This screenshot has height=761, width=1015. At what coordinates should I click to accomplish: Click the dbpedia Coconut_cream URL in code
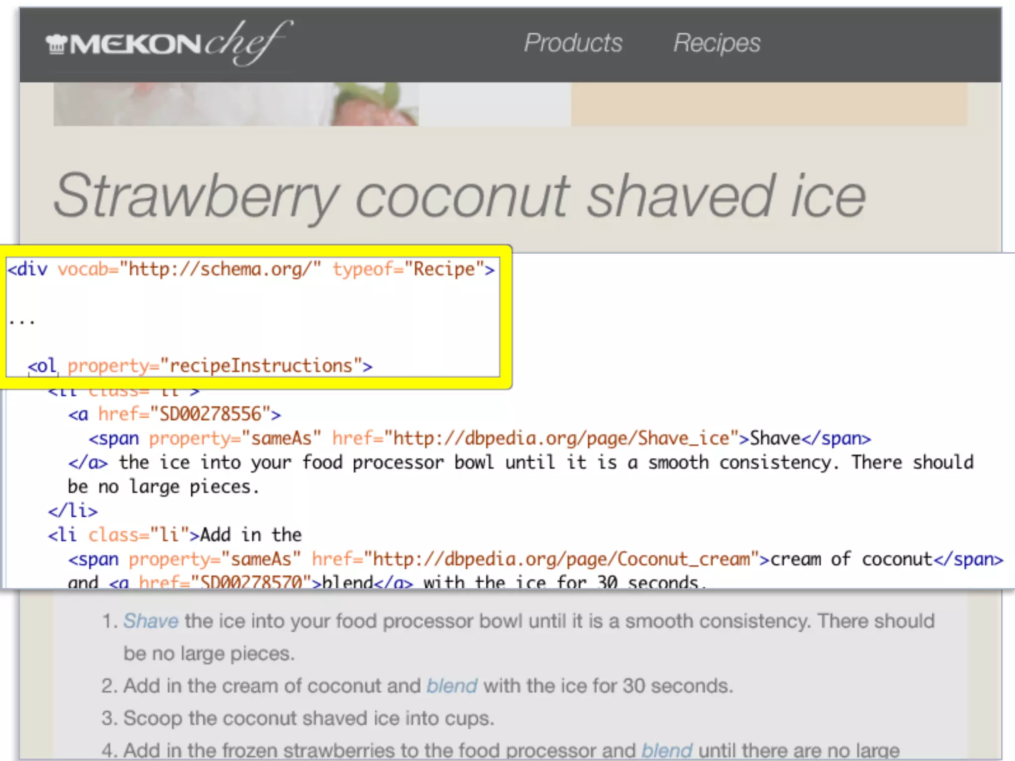point(561,559)
